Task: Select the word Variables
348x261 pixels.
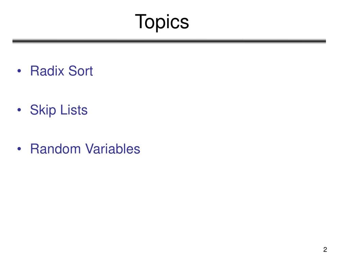Action: click(x=113, y=149)
